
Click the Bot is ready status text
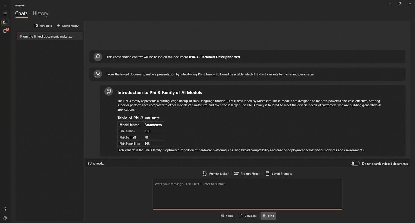point(96,164)
